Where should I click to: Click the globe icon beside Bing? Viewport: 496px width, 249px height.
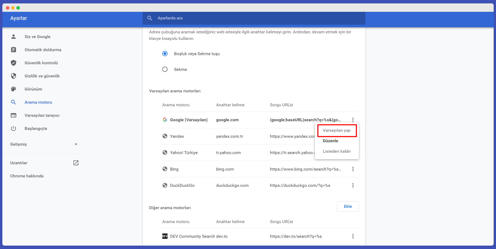165,169
